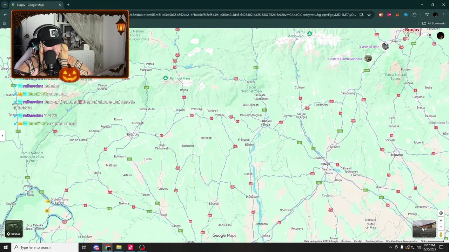The height and width of the screenshot is (252, 449).
Task: Select the Vârful Moldoveanu peak marker
Action: coord(309,34)
